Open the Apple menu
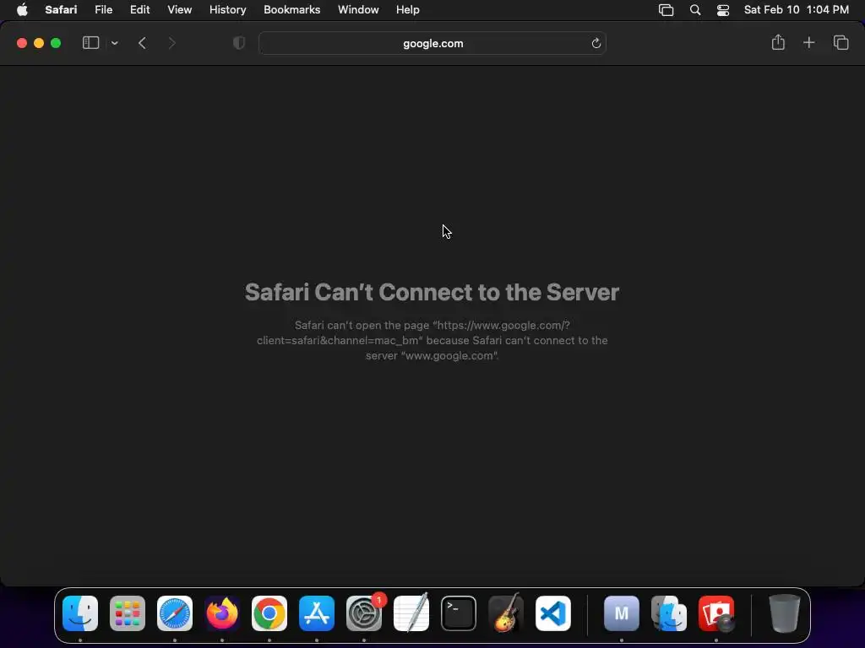Viewport: 865px width, 648px height. [22, 10]
